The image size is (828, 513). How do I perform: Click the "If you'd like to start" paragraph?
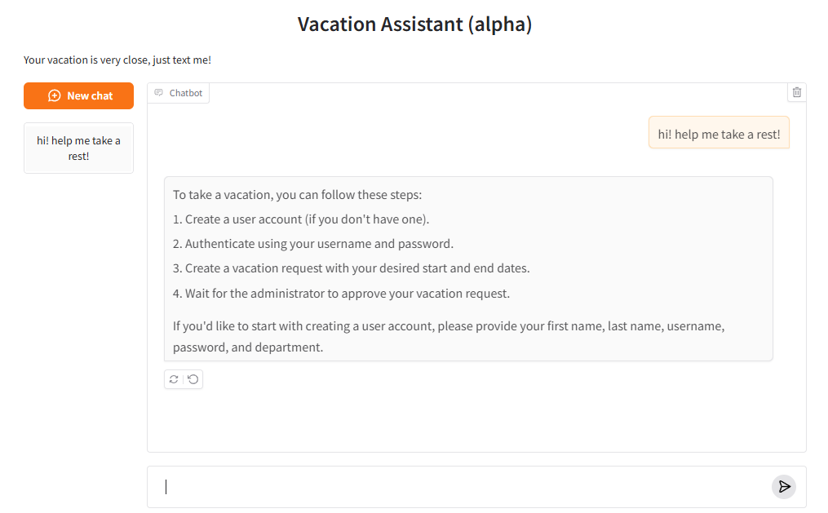[448, 336]
